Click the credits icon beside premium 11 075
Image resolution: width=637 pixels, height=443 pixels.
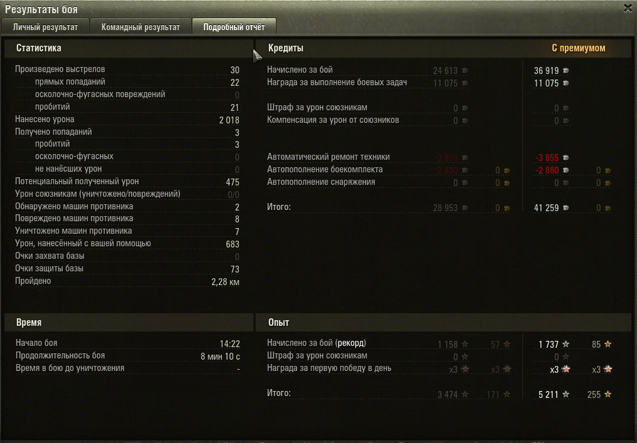tap(566, 83)
